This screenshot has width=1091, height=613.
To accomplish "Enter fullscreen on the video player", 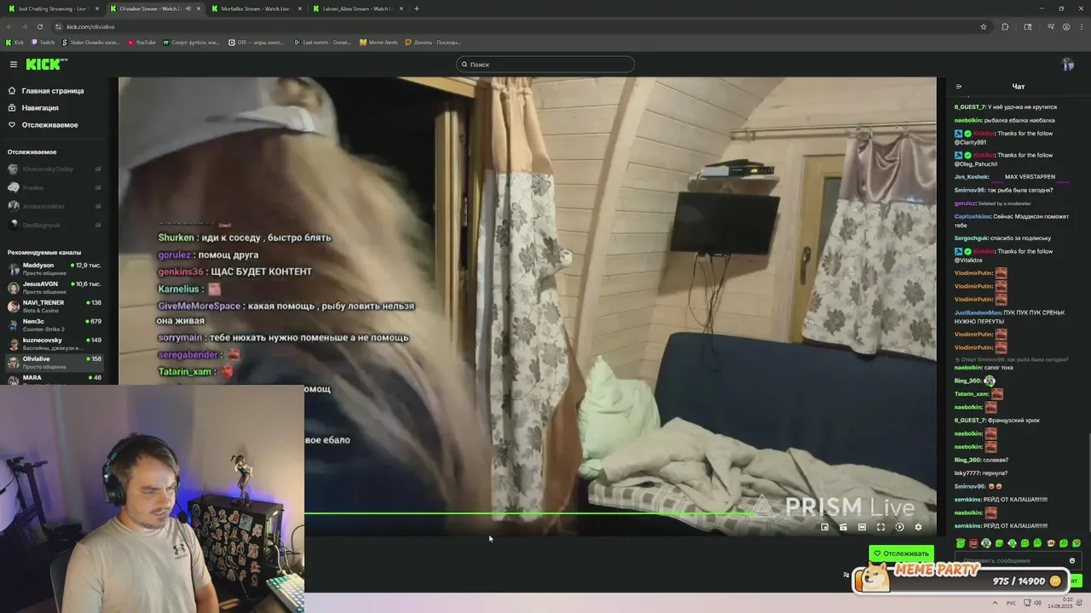I will [x=880, y=527].
